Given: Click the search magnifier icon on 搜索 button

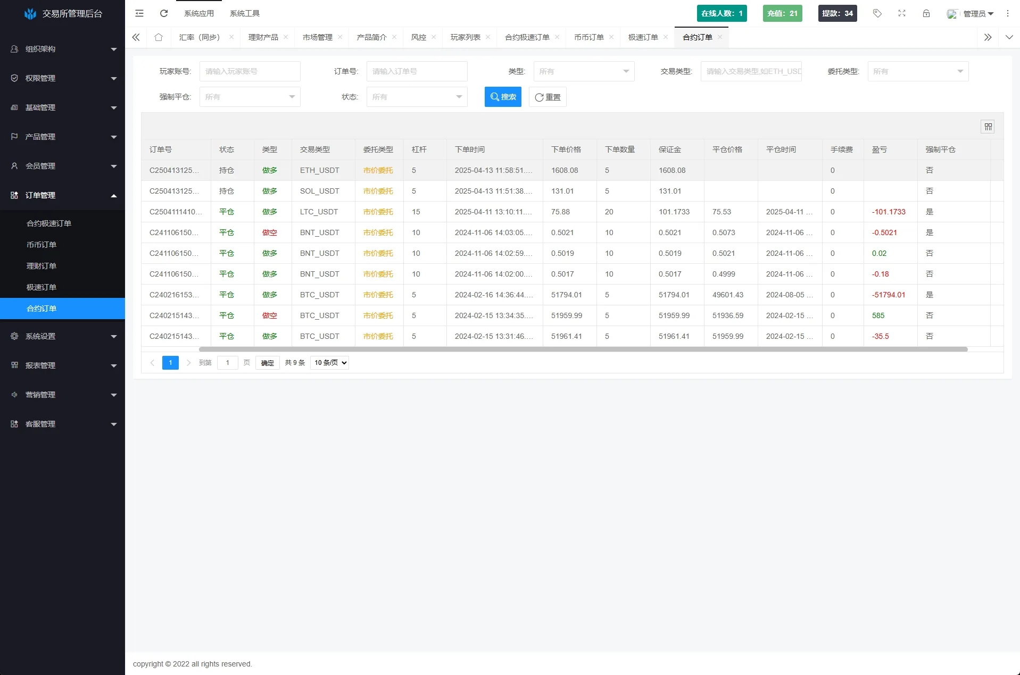Looking at the screenshot, I should point(494,97).
